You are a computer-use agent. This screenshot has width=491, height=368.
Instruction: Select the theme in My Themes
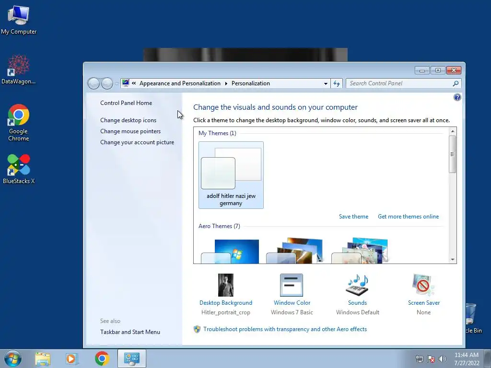(x=231, y=175)
